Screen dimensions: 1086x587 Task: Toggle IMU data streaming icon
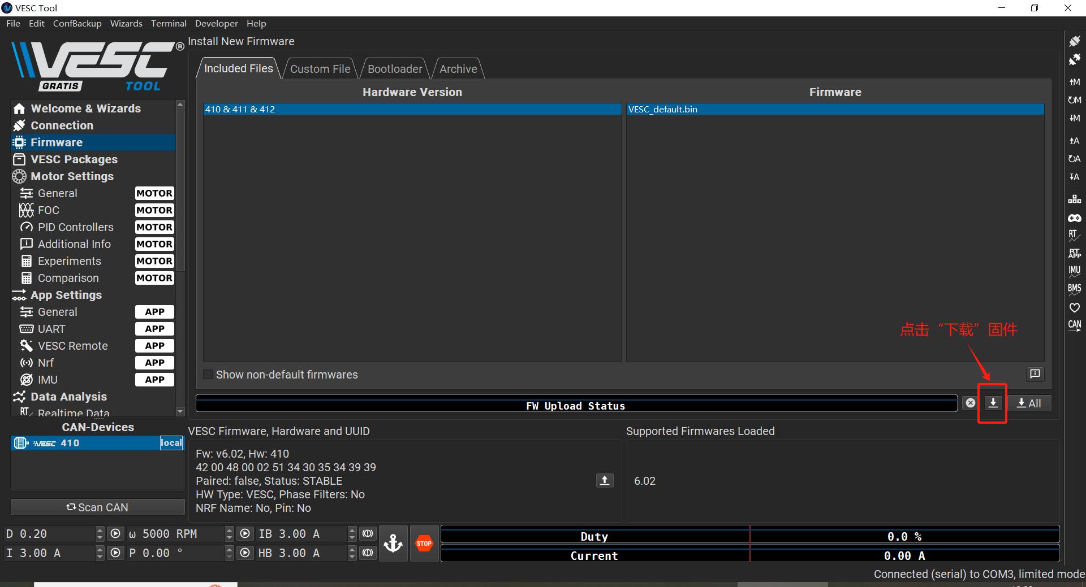click(x=1074, y=271)
